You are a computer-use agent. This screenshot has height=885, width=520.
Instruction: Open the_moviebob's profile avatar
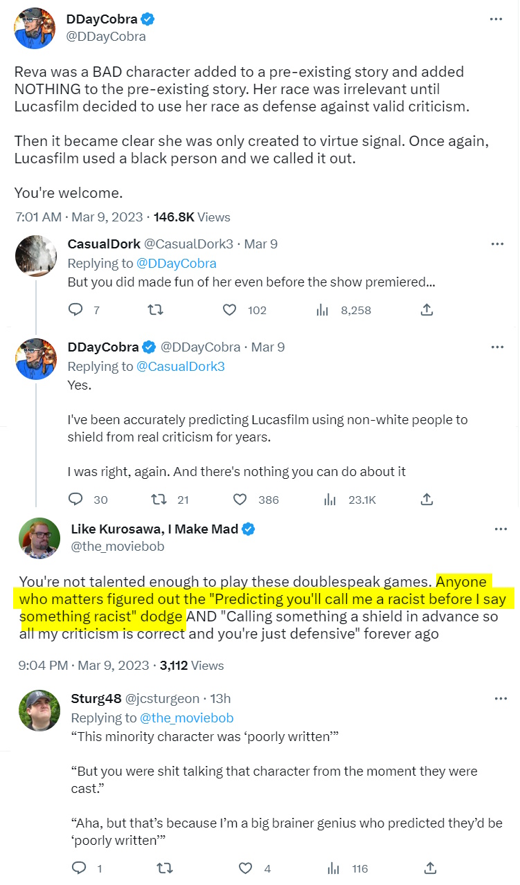pos(39,538)
